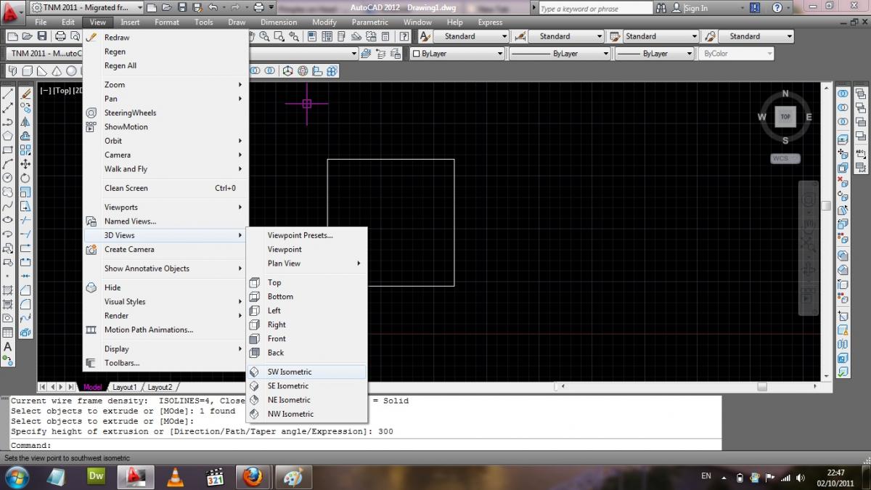Viewport: 871px width, 490px height.
Task: Open the Visual Styles submenu
Action: [165, 302]
